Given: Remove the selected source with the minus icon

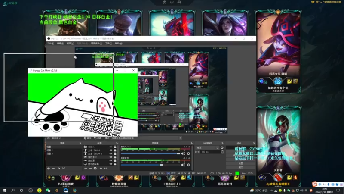Looking at the screenshot, I should coord(90,168).
